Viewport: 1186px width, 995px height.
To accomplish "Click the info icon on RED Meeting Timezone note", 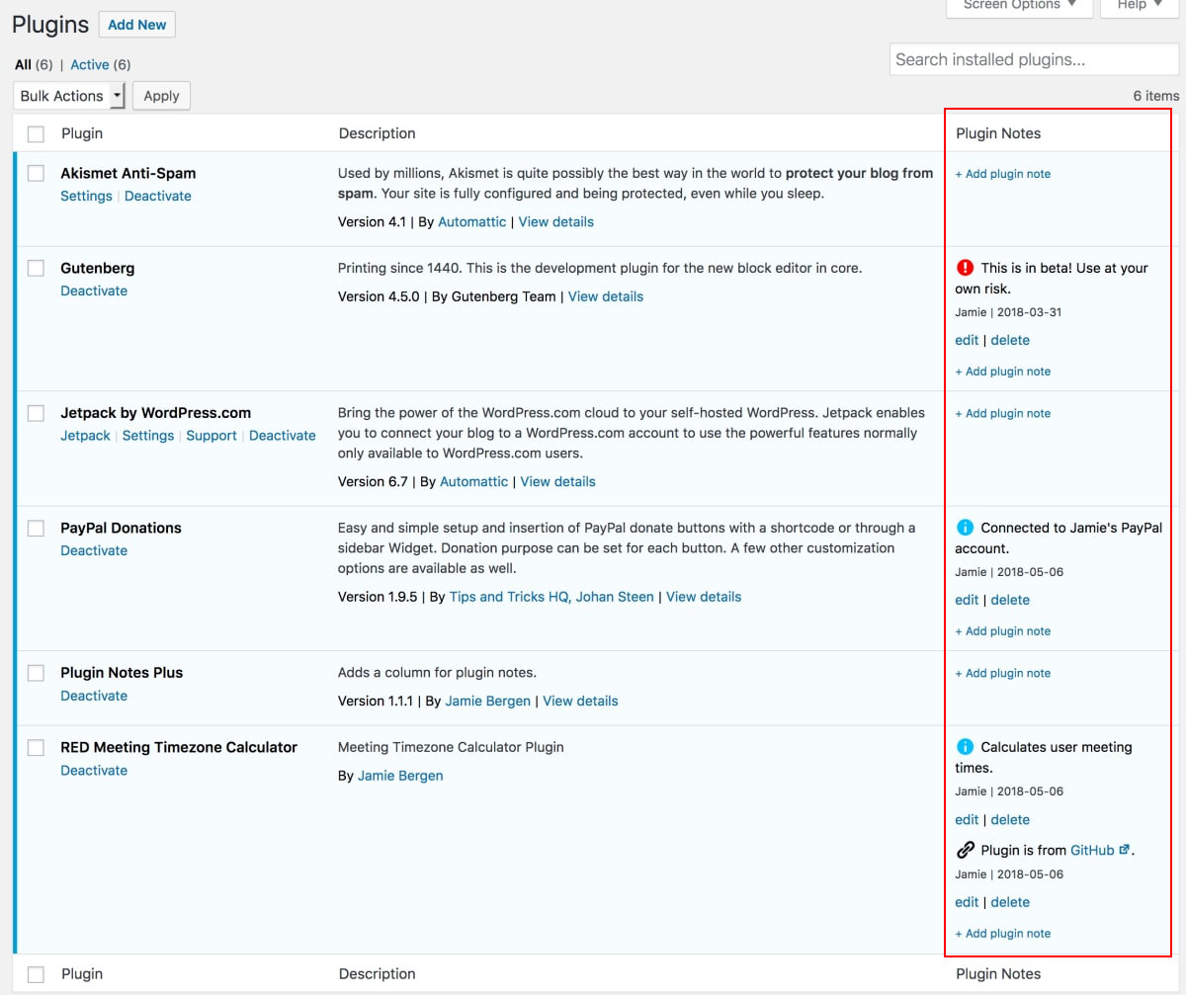I will pyautogui.click(x=964, y=745).
